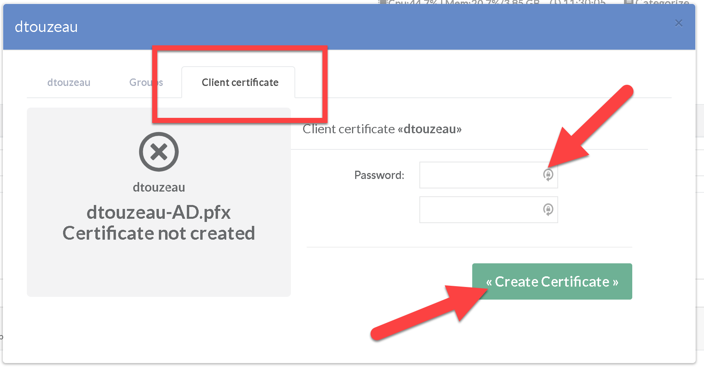Select the Client certificate tab
Viewport: 704px width, 367px height.
click(x=240, y=82)
